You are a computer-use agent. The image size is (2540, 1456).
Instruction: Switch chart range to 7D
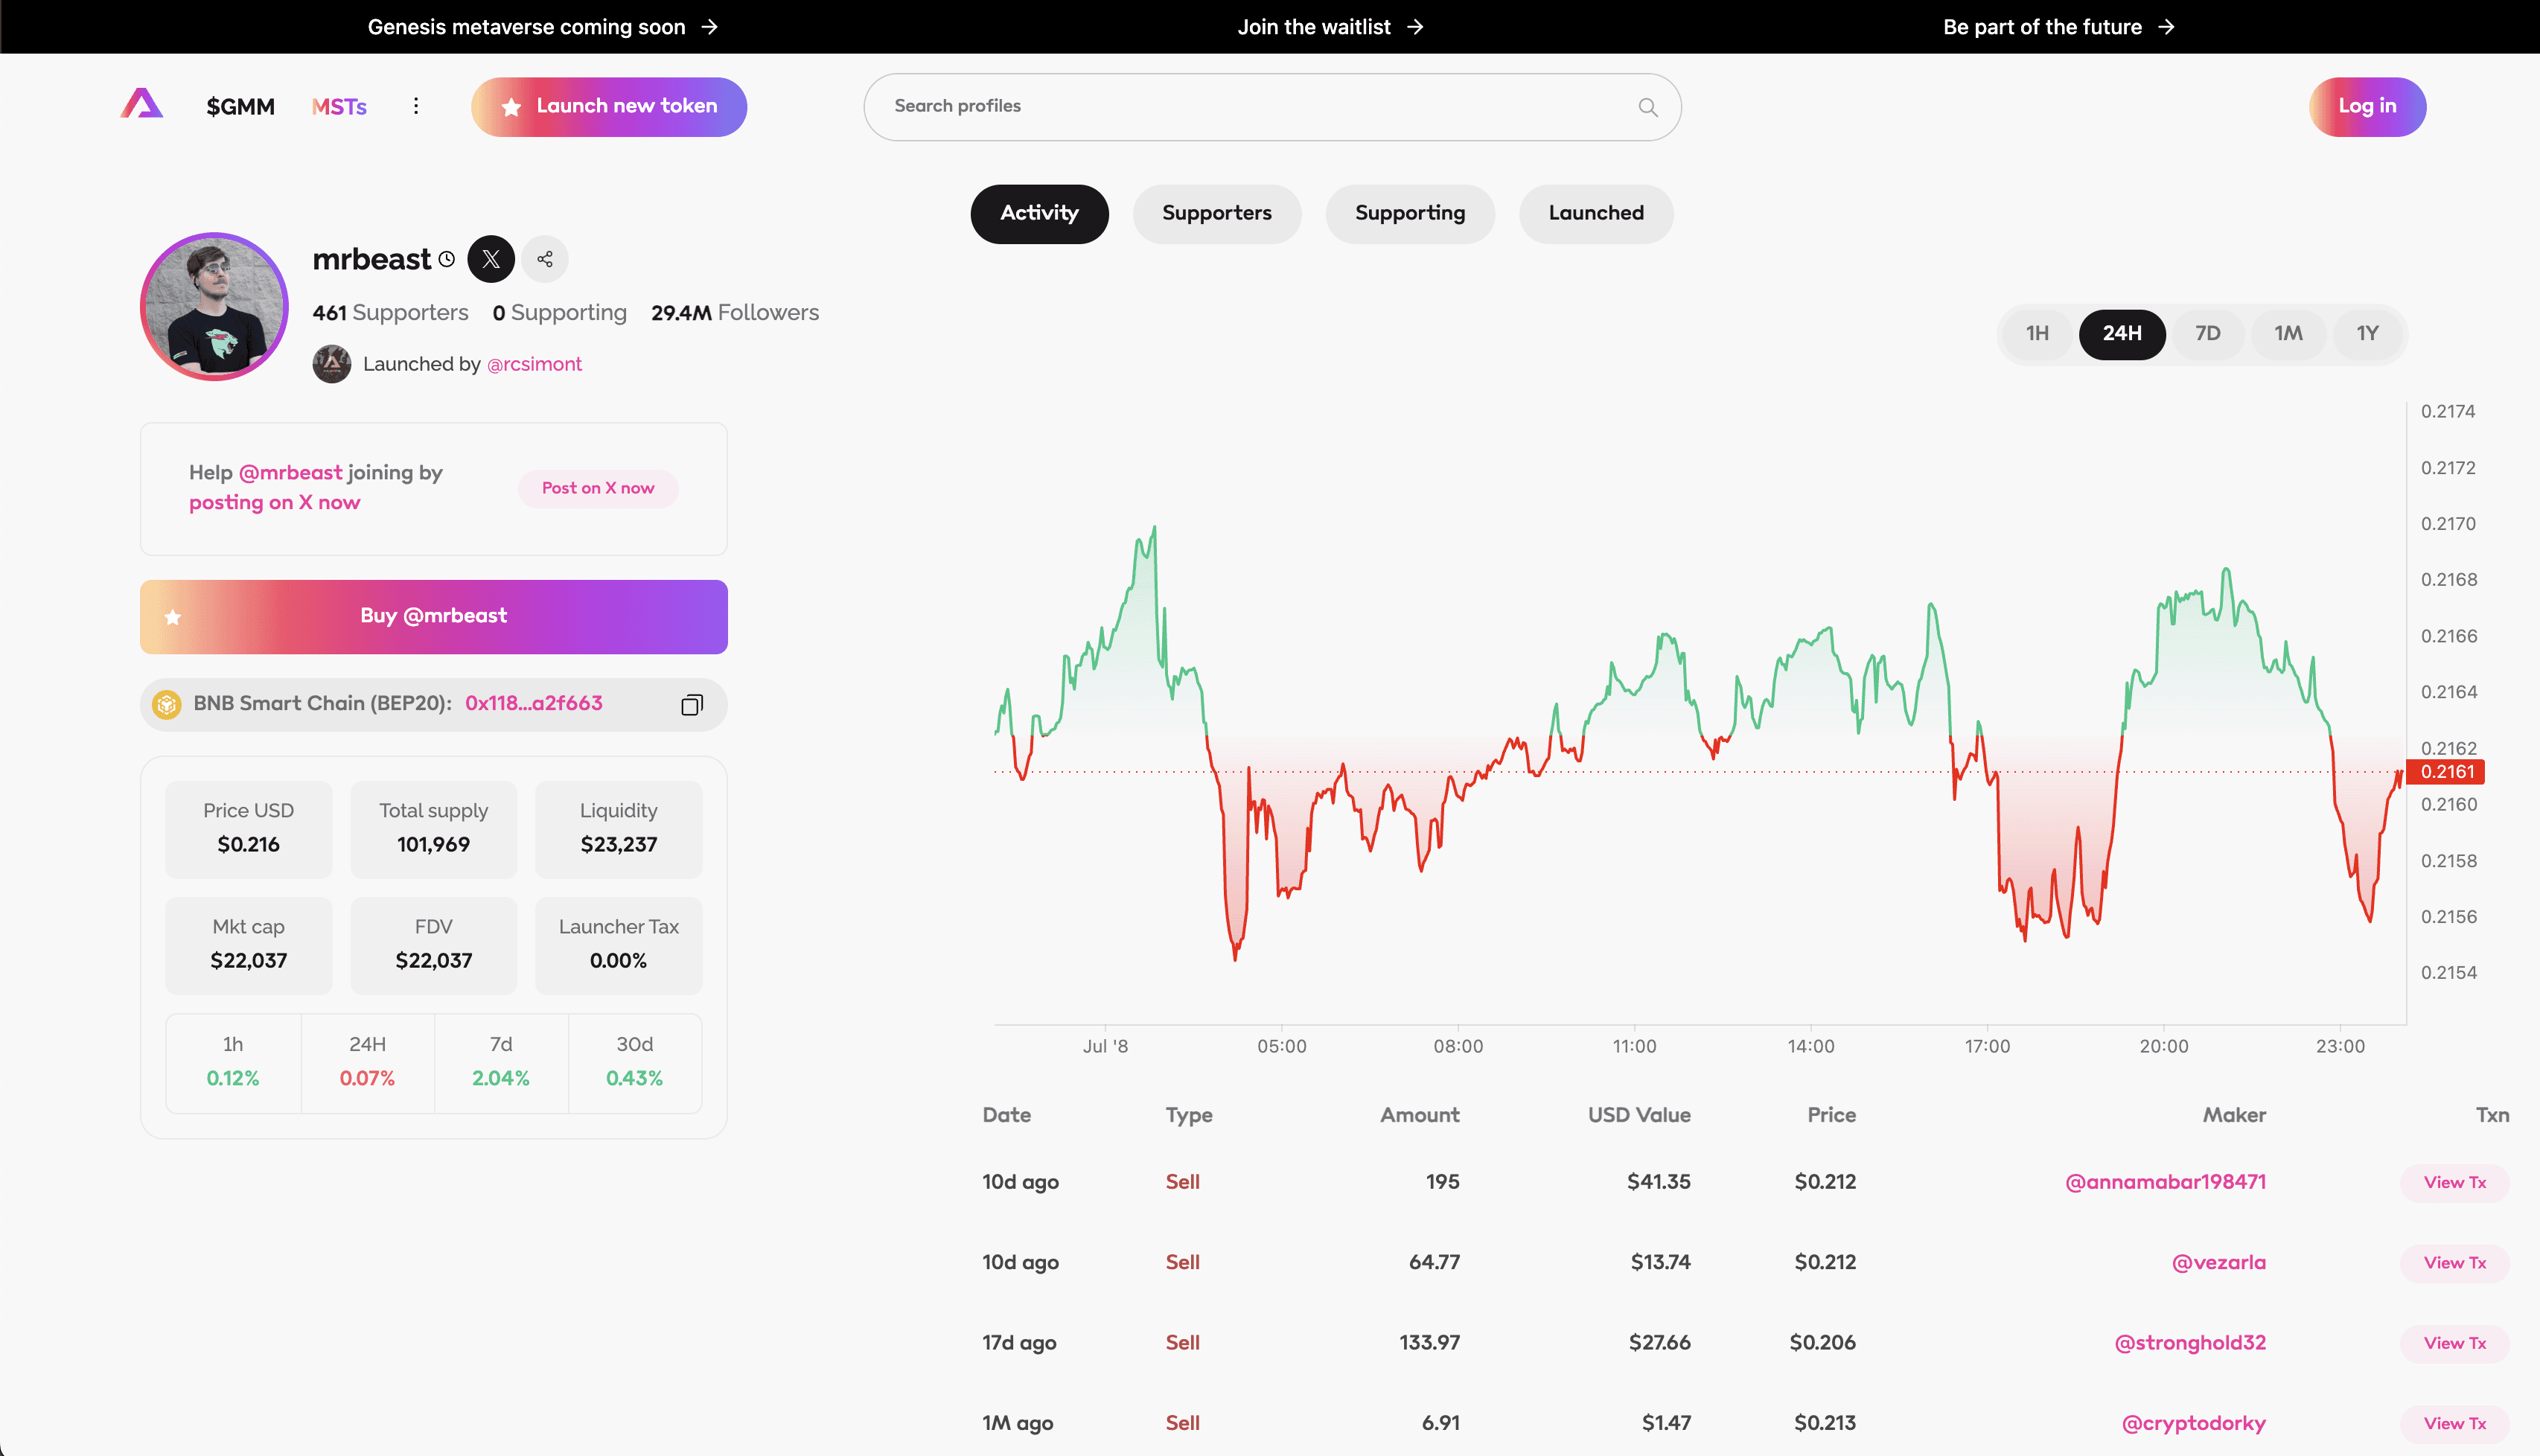pyautogui.click(x=2207, y=334)
